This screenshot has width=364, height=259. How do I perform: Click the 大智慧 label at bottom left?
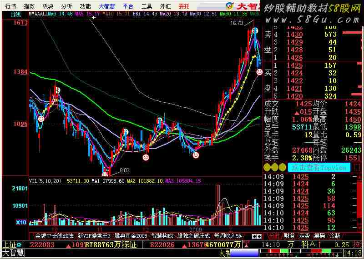pyautogui.click(x=13, y=253)
